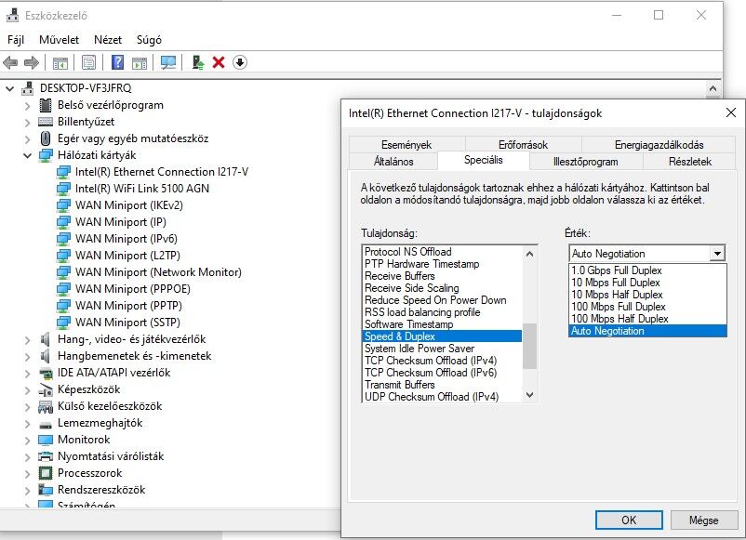Switch to the Erőforrások tab
Viewport: 746px width, 540px height.
click(523, 144)
